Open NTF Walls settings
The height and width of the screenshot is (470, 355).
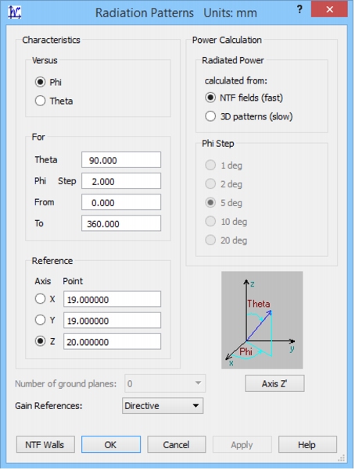[45, 444]
